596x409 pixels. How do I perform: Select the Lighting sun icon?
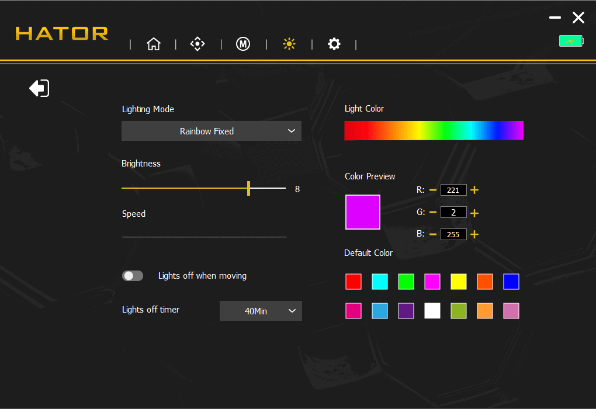[289, 44]
